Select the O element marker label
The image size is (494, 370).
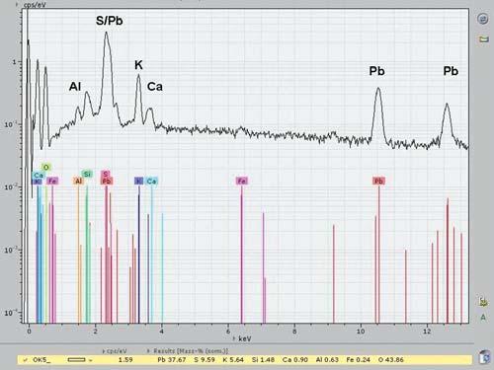coord(45,167)
